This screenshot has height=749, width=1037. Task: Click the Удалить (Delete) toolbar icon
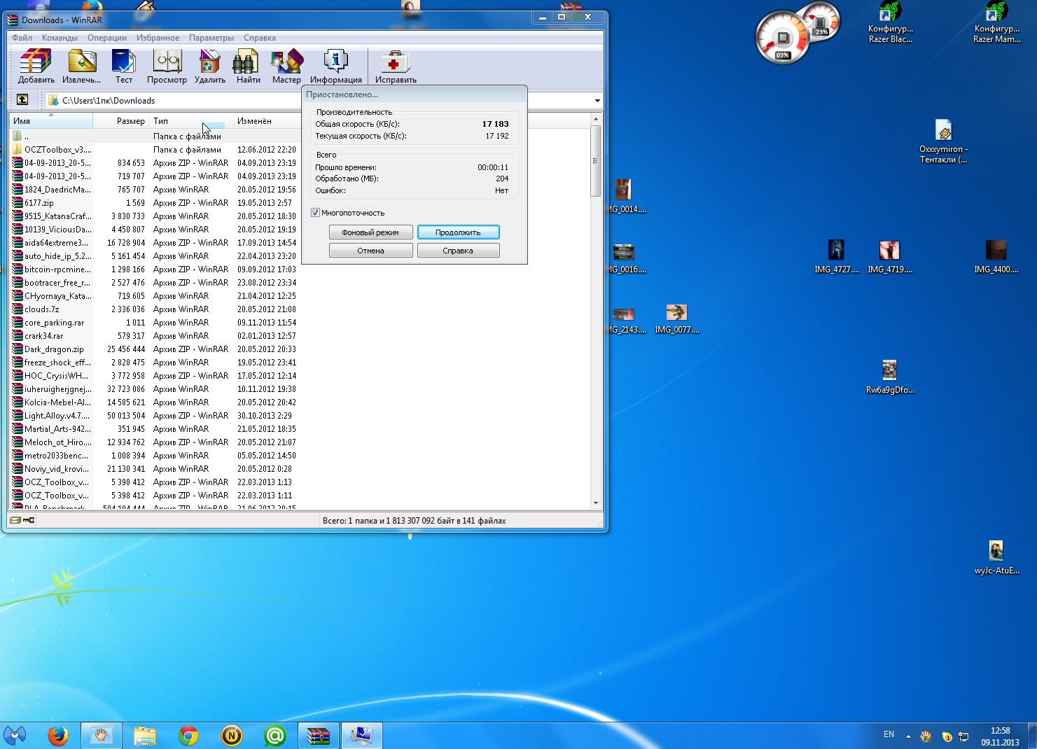209,66
